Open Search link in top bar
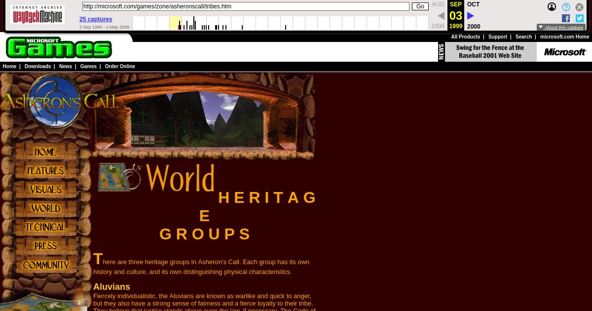The width and height of the screenshot is (592, 311). (x=523, y=37)
